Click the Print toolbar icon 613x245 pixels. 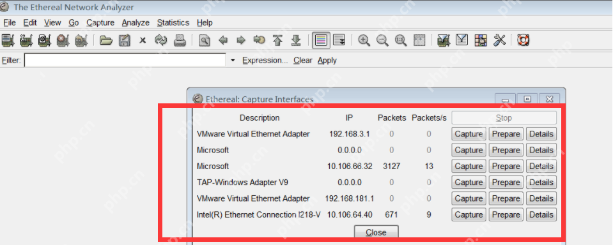(x=180, y=40)
